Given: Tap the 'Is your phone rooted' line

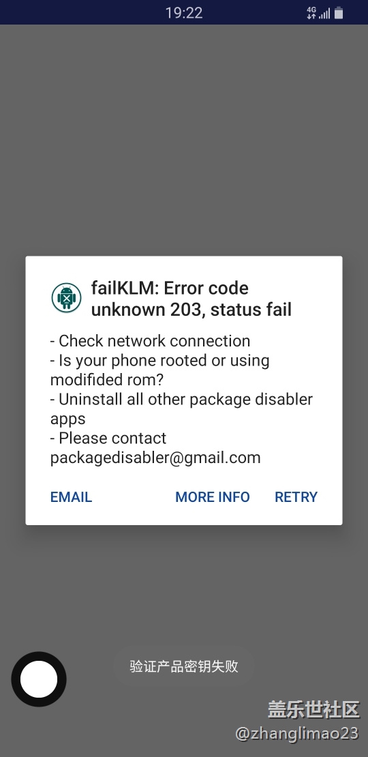Looking at the screenshot, I should click(x=159, y=361).
